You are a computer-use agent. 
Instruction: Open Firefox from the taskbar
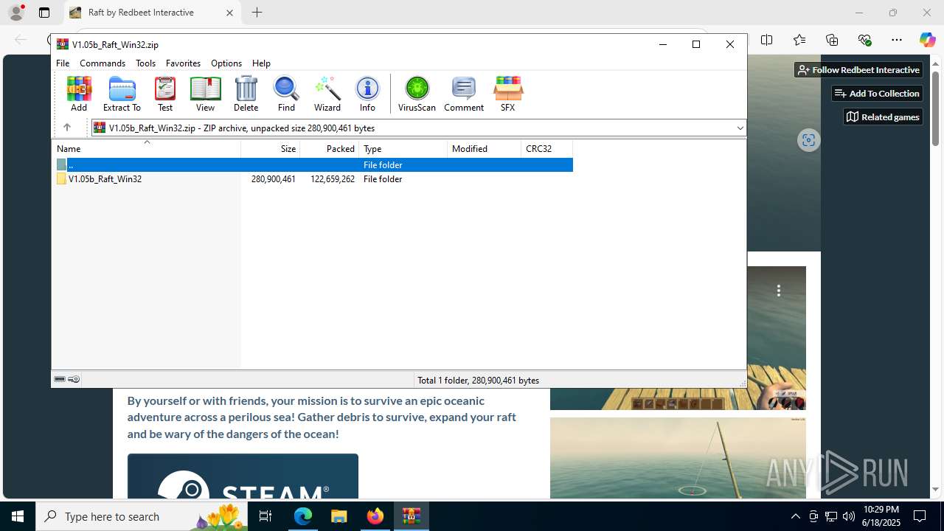click(375, 516)
